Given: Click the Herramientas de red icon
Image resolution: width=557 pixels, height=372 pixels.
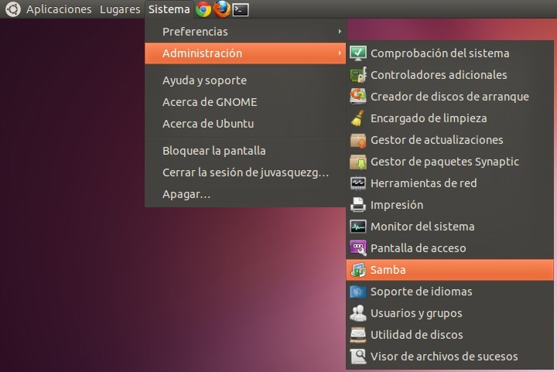Looking at the screenshot, I should tap(358, 183).
